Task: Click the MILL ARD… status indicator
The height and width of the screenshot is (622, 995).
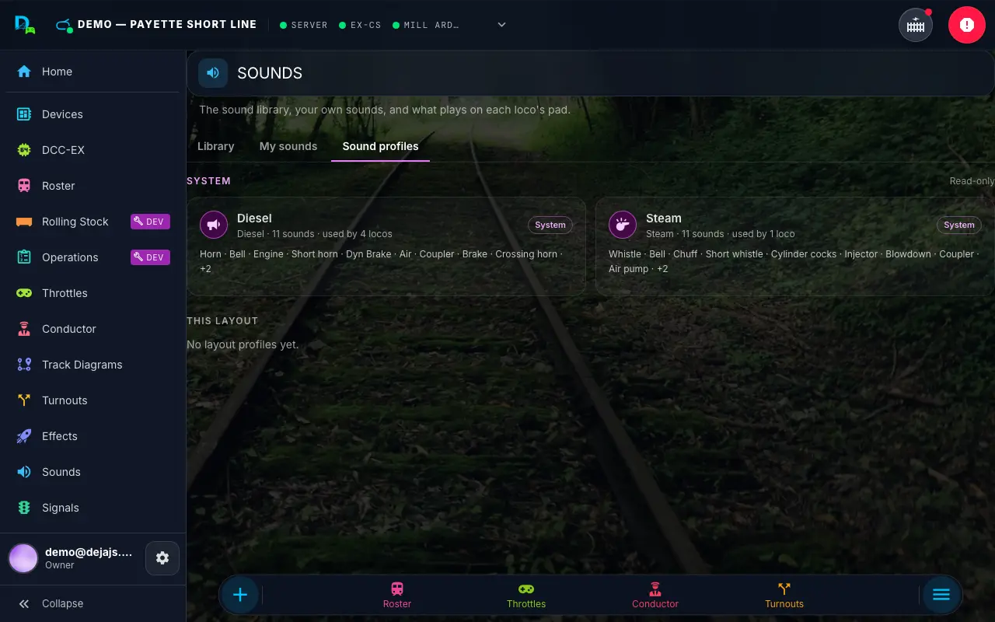Action: click(x=426, y=25)
